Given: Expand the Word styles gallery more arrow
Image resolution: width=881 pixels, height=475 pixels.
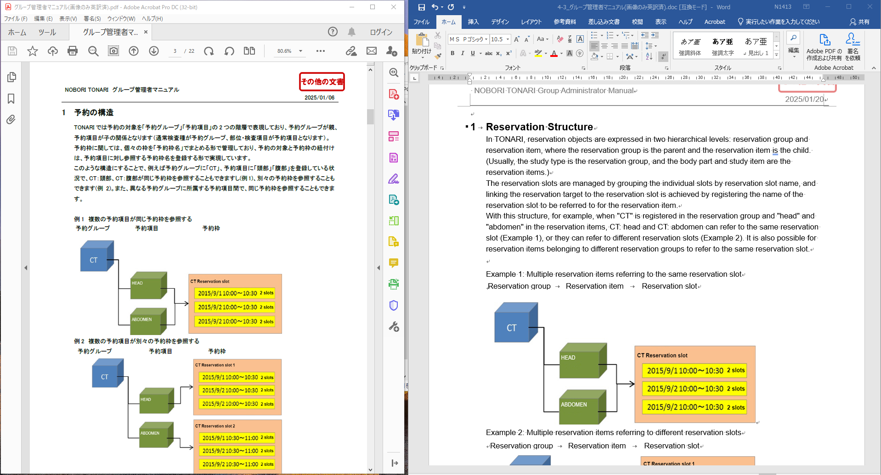Looking at the screenshot, I should click(x=776, y=55).
